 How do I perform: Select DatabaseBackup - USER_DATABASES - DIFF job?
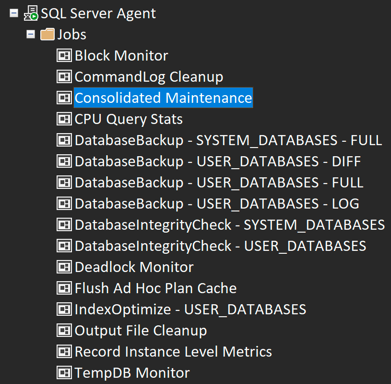[x=218, y=161]
